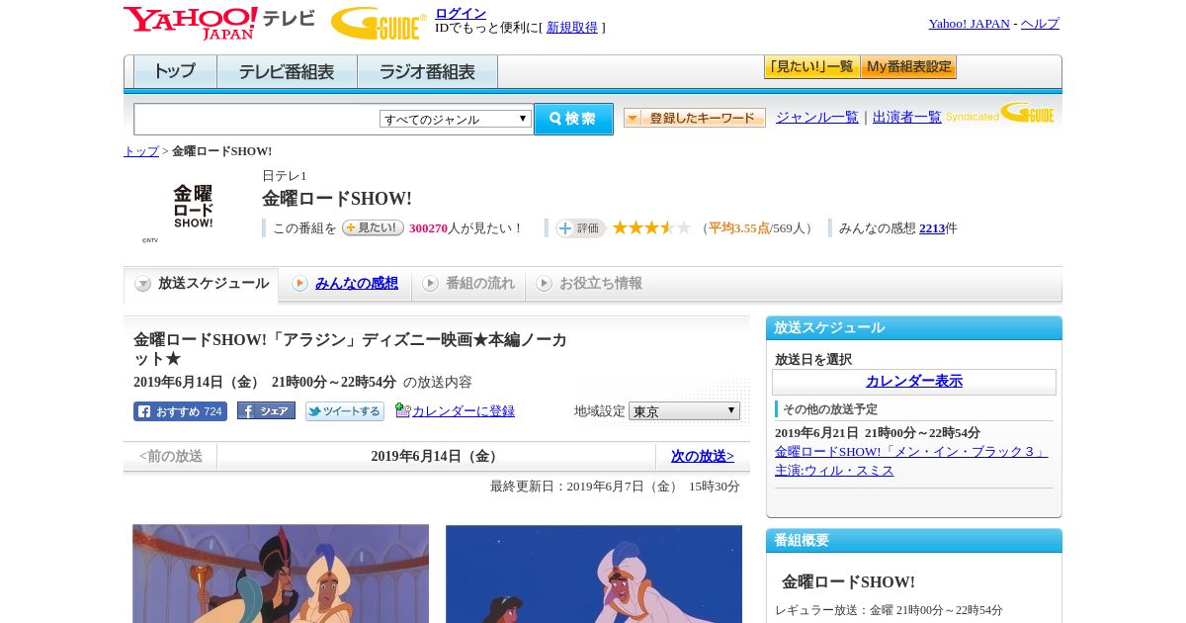Select the 番組の流れ tab
The image size is (1186, 623).
point(468,284)
